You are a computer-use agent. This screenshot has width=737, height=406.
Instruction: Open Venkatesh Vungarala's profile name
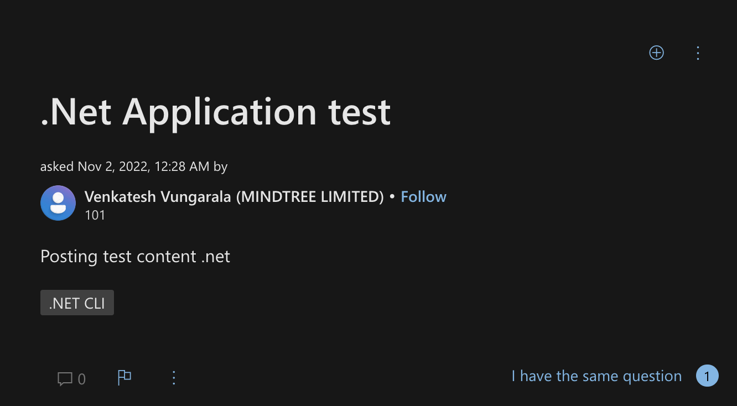[158, 197]
